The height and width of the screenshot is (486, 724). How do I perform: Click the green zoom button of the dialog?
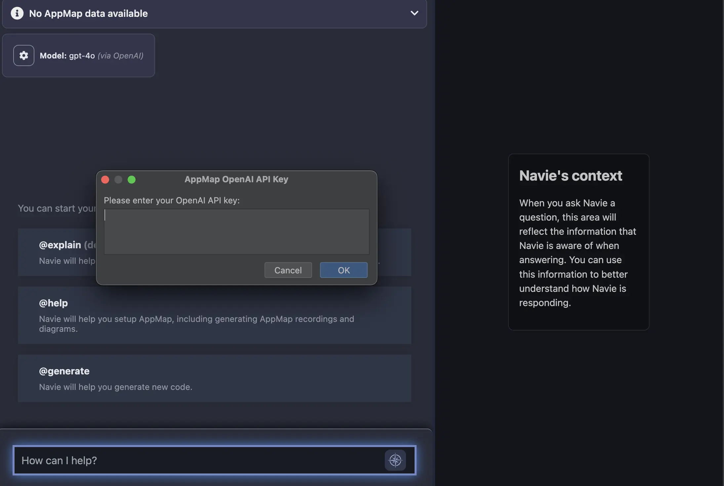tap(132, 180)
